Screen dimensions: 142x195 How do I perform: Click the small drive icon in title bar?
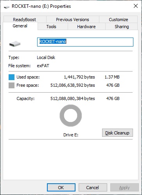[7, 7]
